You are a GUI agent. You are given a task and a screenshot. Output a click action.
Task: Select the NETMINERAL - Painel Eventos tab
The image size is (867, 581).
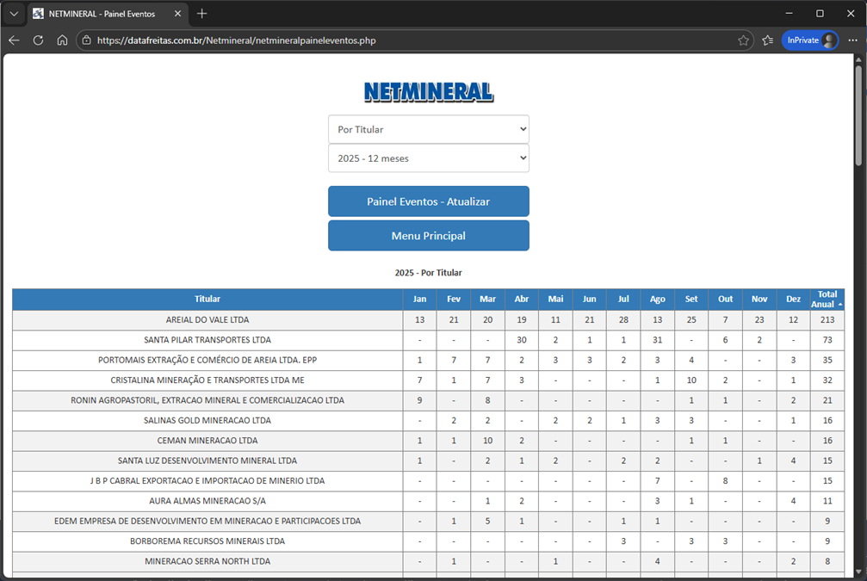point(103,14)
